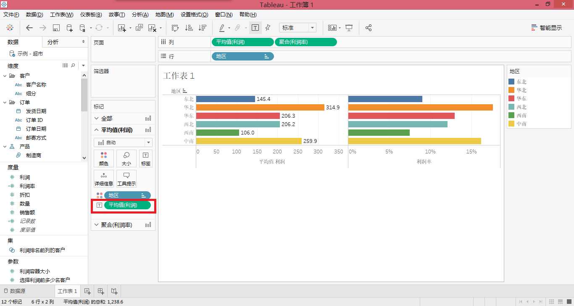Image resolution: width=574 pixels, height=306 pixels.
Task: Open the 数据(D) menu
Action: tap(34, 15)
